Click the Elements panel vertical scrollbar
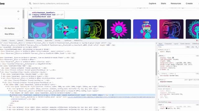 tap(156, 64)
